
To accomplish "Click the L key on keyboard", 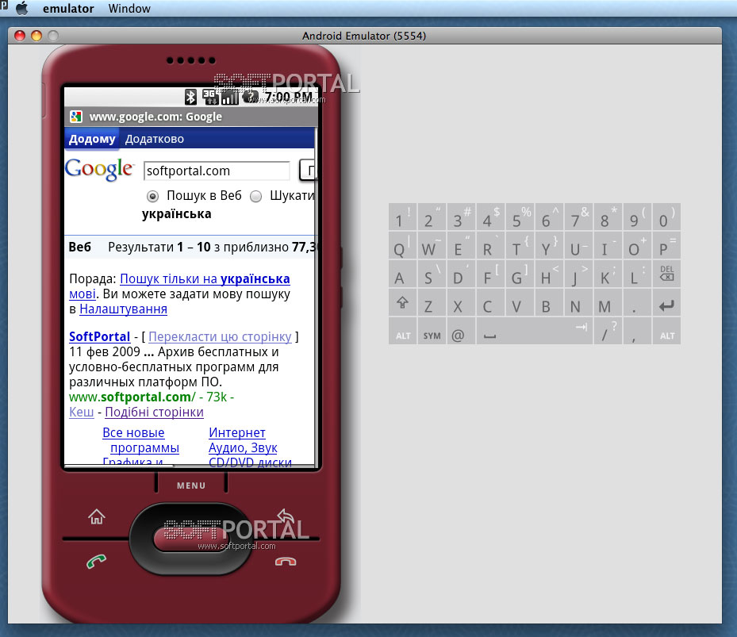I will 637,274.
